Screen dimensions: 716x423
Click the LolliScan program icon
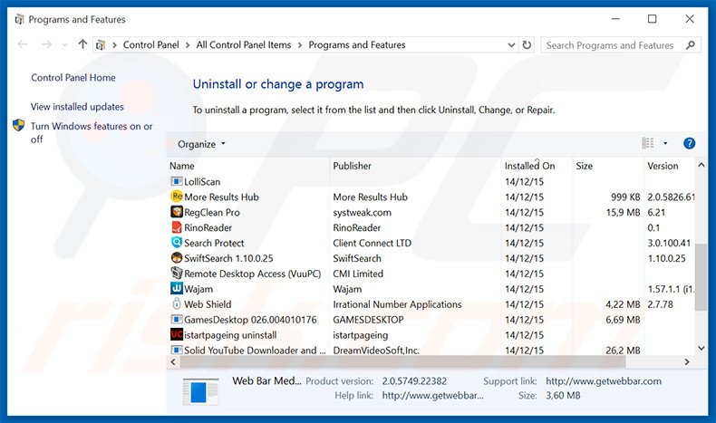point(176,182)
